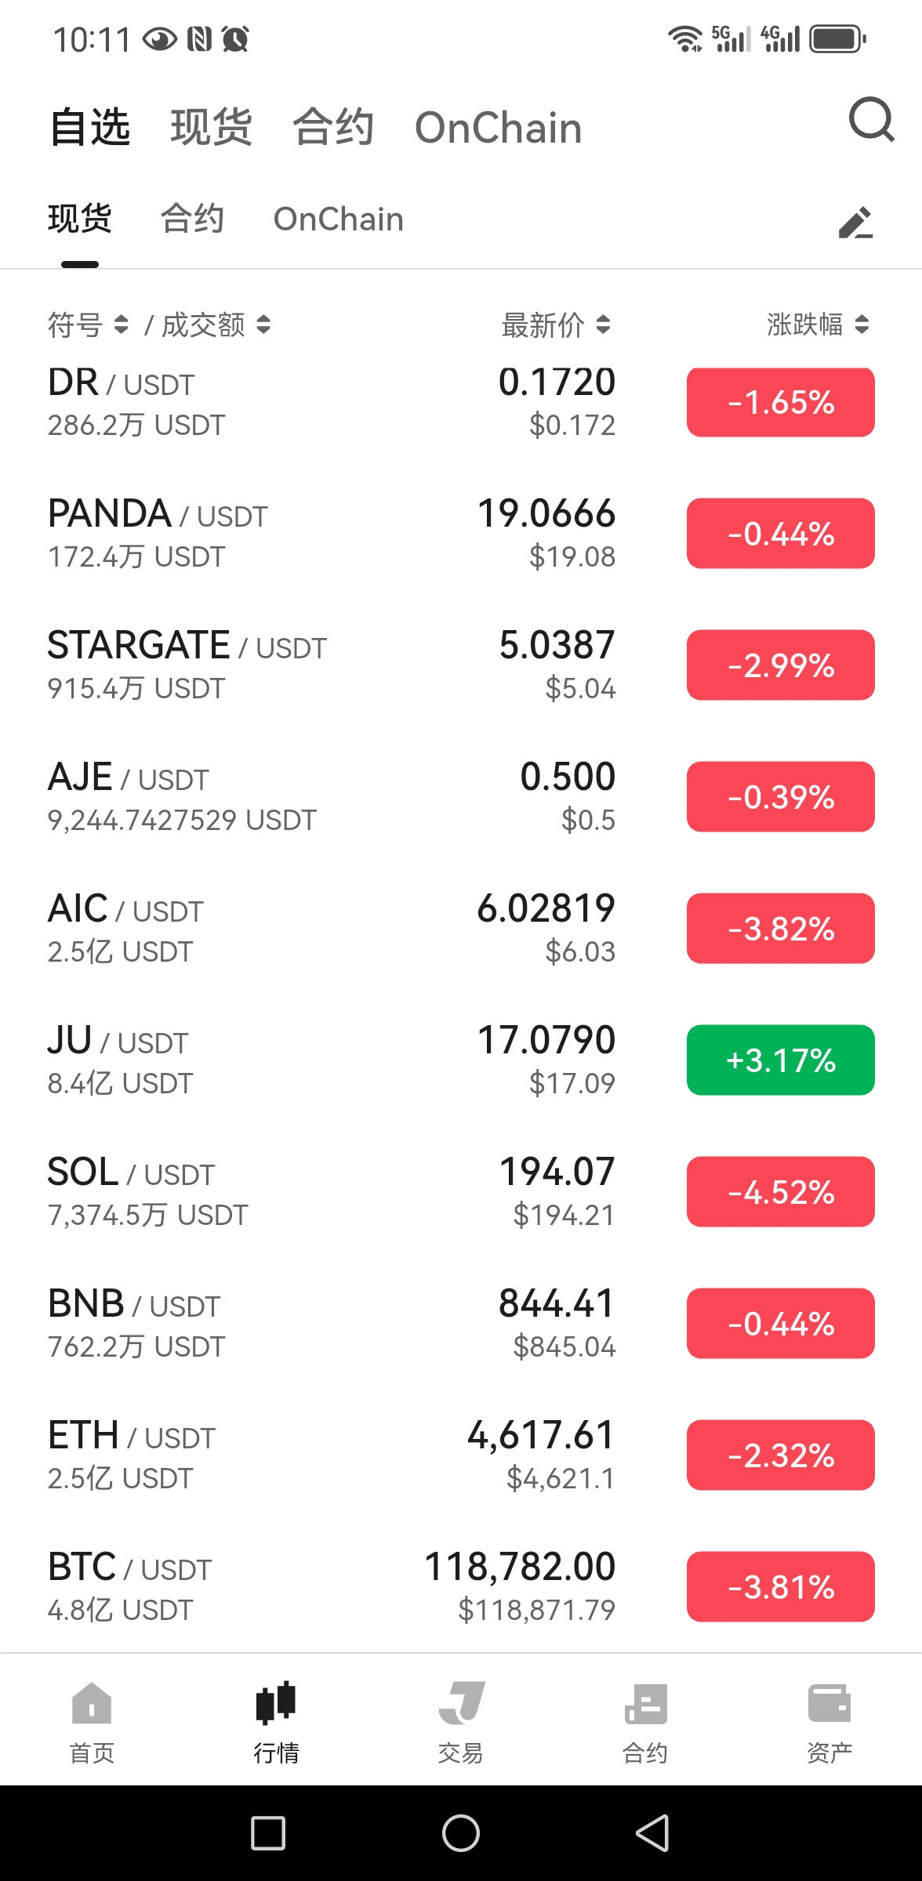Tap the red -3.81% BTC badge
Image resolution: width=922 pixels, height=1881 pixels.
coord(781,1586)
